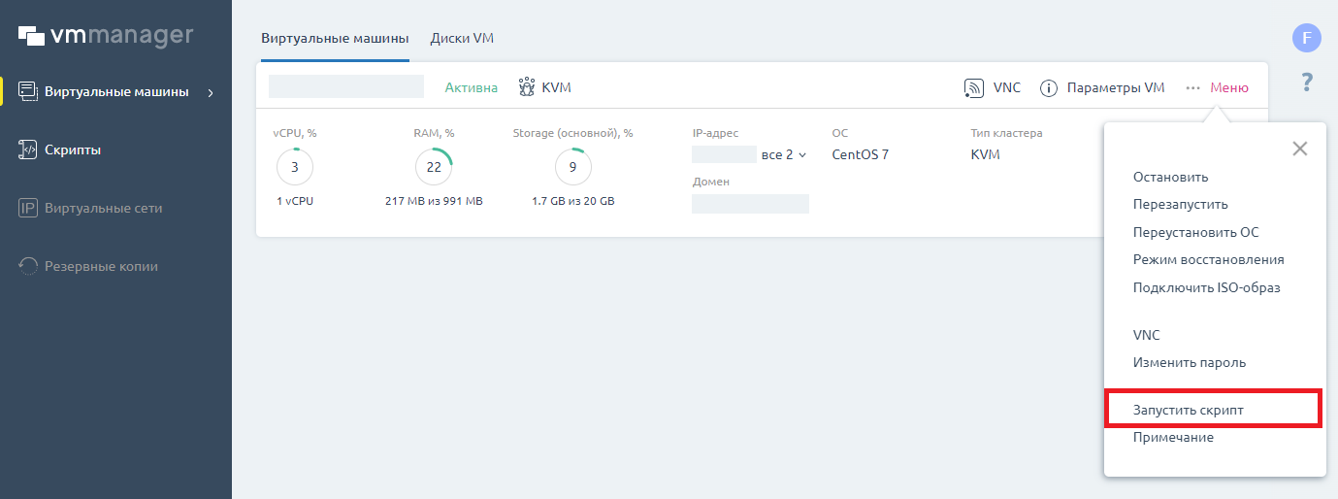Image resolution: width=1338 pixels, height=499 pixels.
Task: Open the help question mark icon
Action: (x=1307, y=83)
